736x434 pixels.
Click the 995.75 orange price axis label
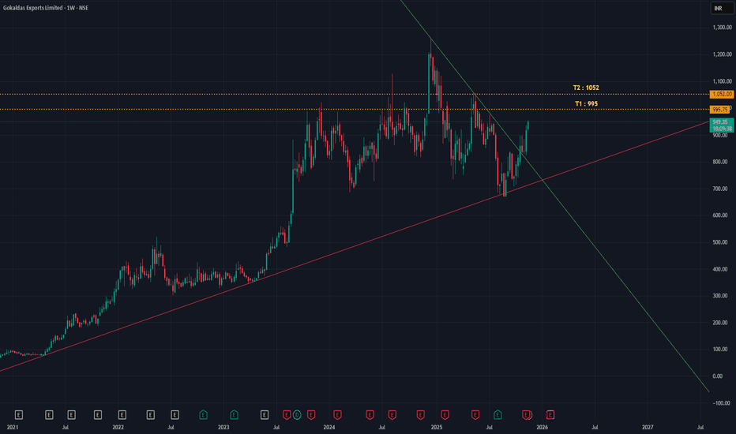[719, 109]
